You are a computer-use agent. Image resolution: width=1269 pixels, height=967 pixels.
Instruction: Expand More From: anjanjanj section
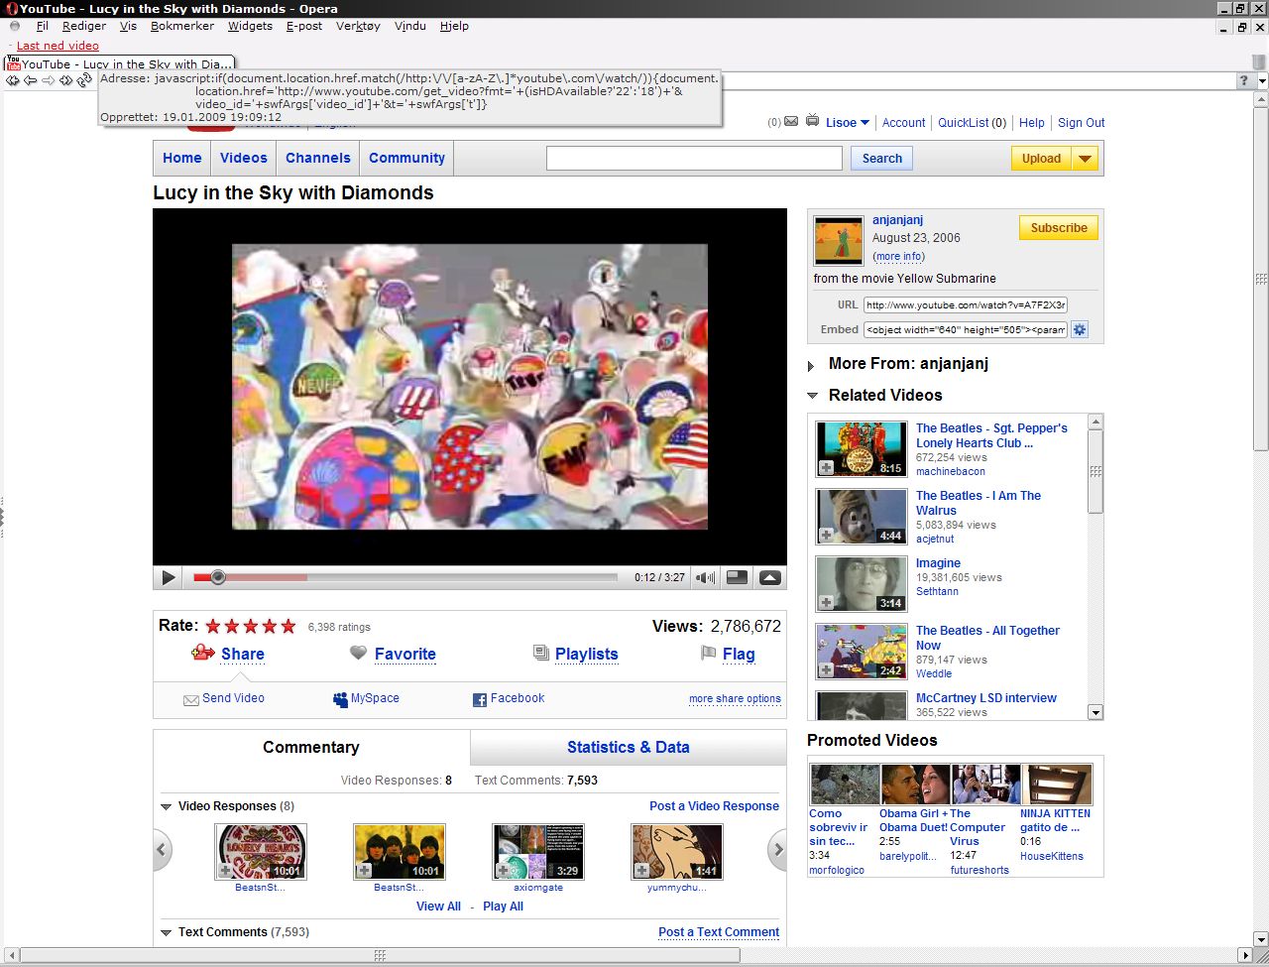pos(812,366)
